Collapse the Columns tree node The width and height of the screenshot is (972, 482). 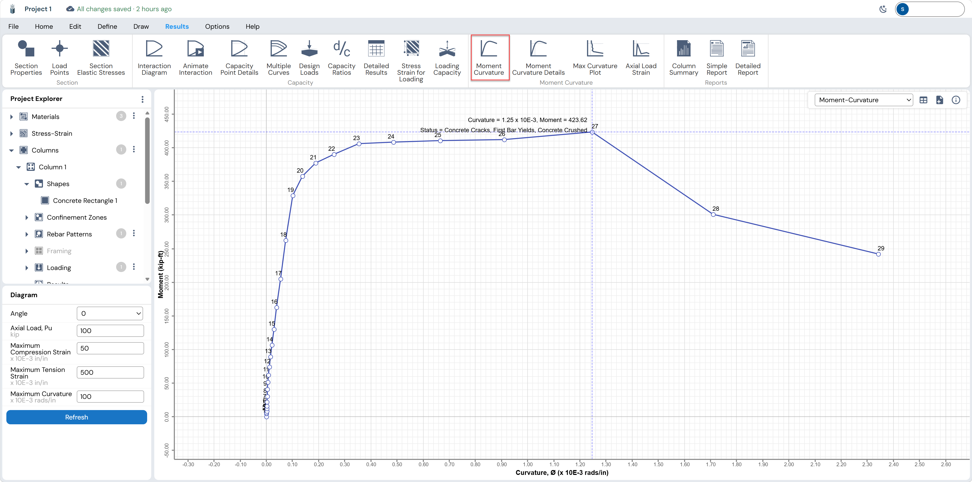(11, 150)
